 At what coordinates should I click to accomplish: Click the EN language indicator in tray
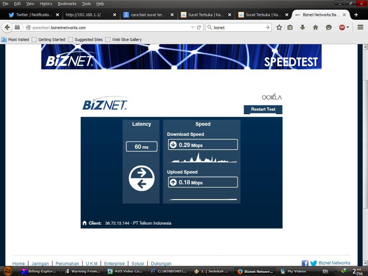pos(325,271)
